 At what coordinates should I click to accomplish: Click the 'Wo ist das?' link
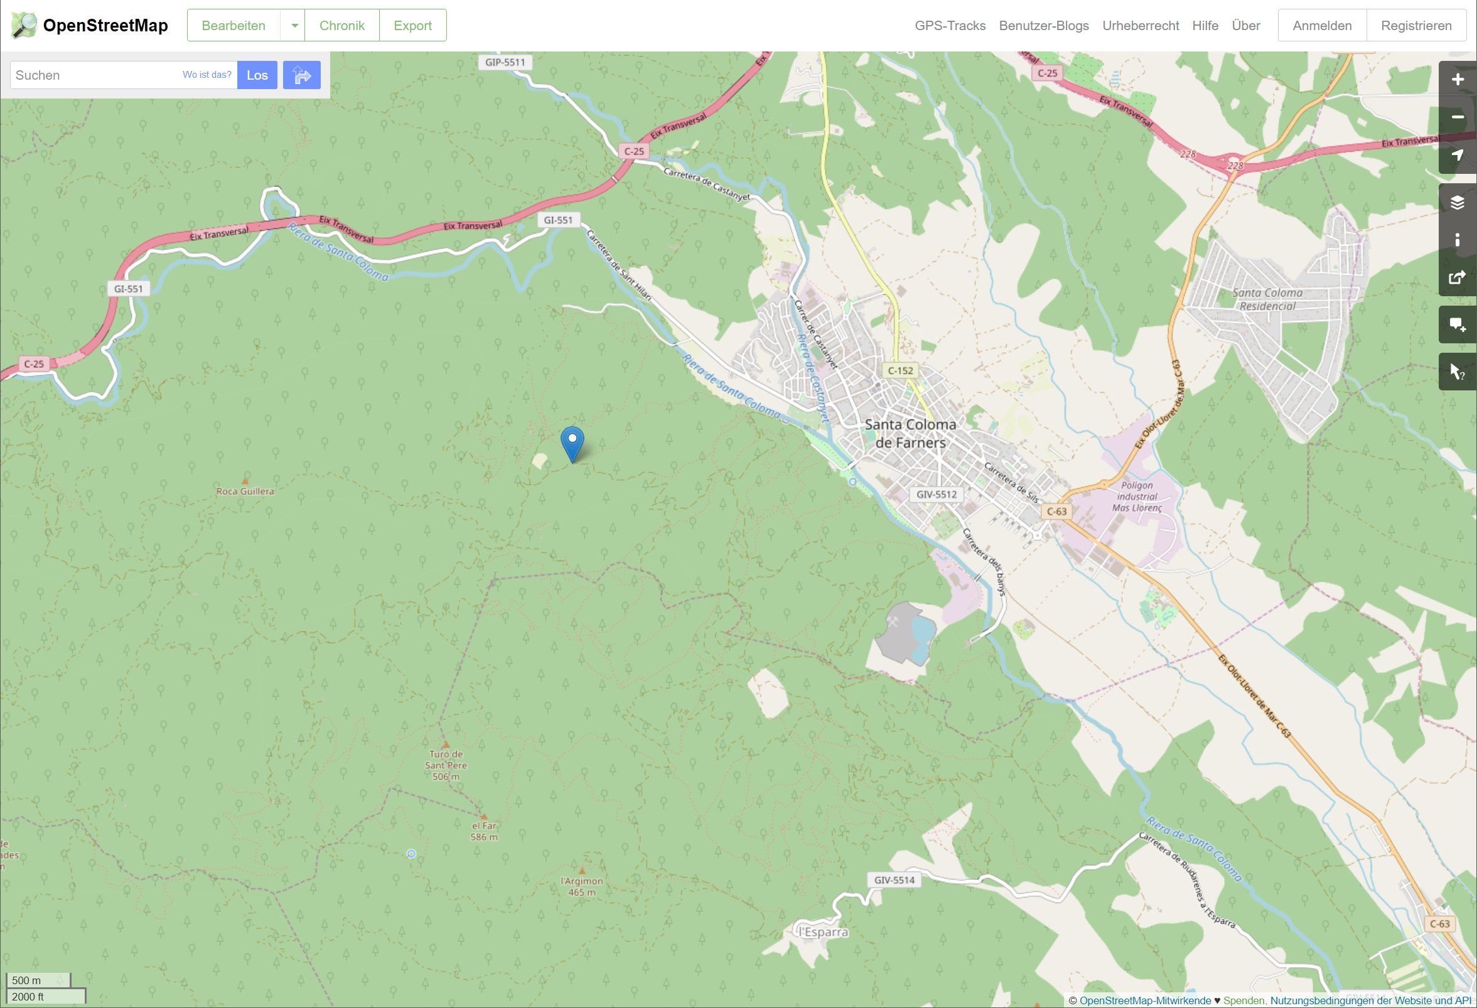pos(207,75)
